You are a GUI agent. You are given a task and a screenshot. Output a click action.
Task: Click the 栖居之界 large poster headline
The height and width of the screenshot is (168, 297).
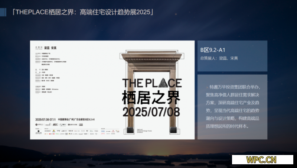(151, 97)
